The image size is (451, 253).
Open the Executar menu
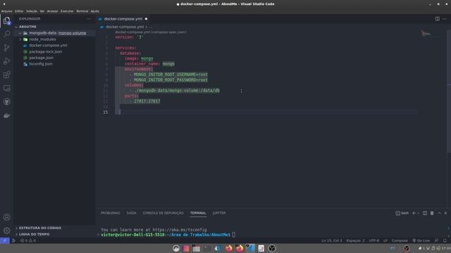[67, 11]
